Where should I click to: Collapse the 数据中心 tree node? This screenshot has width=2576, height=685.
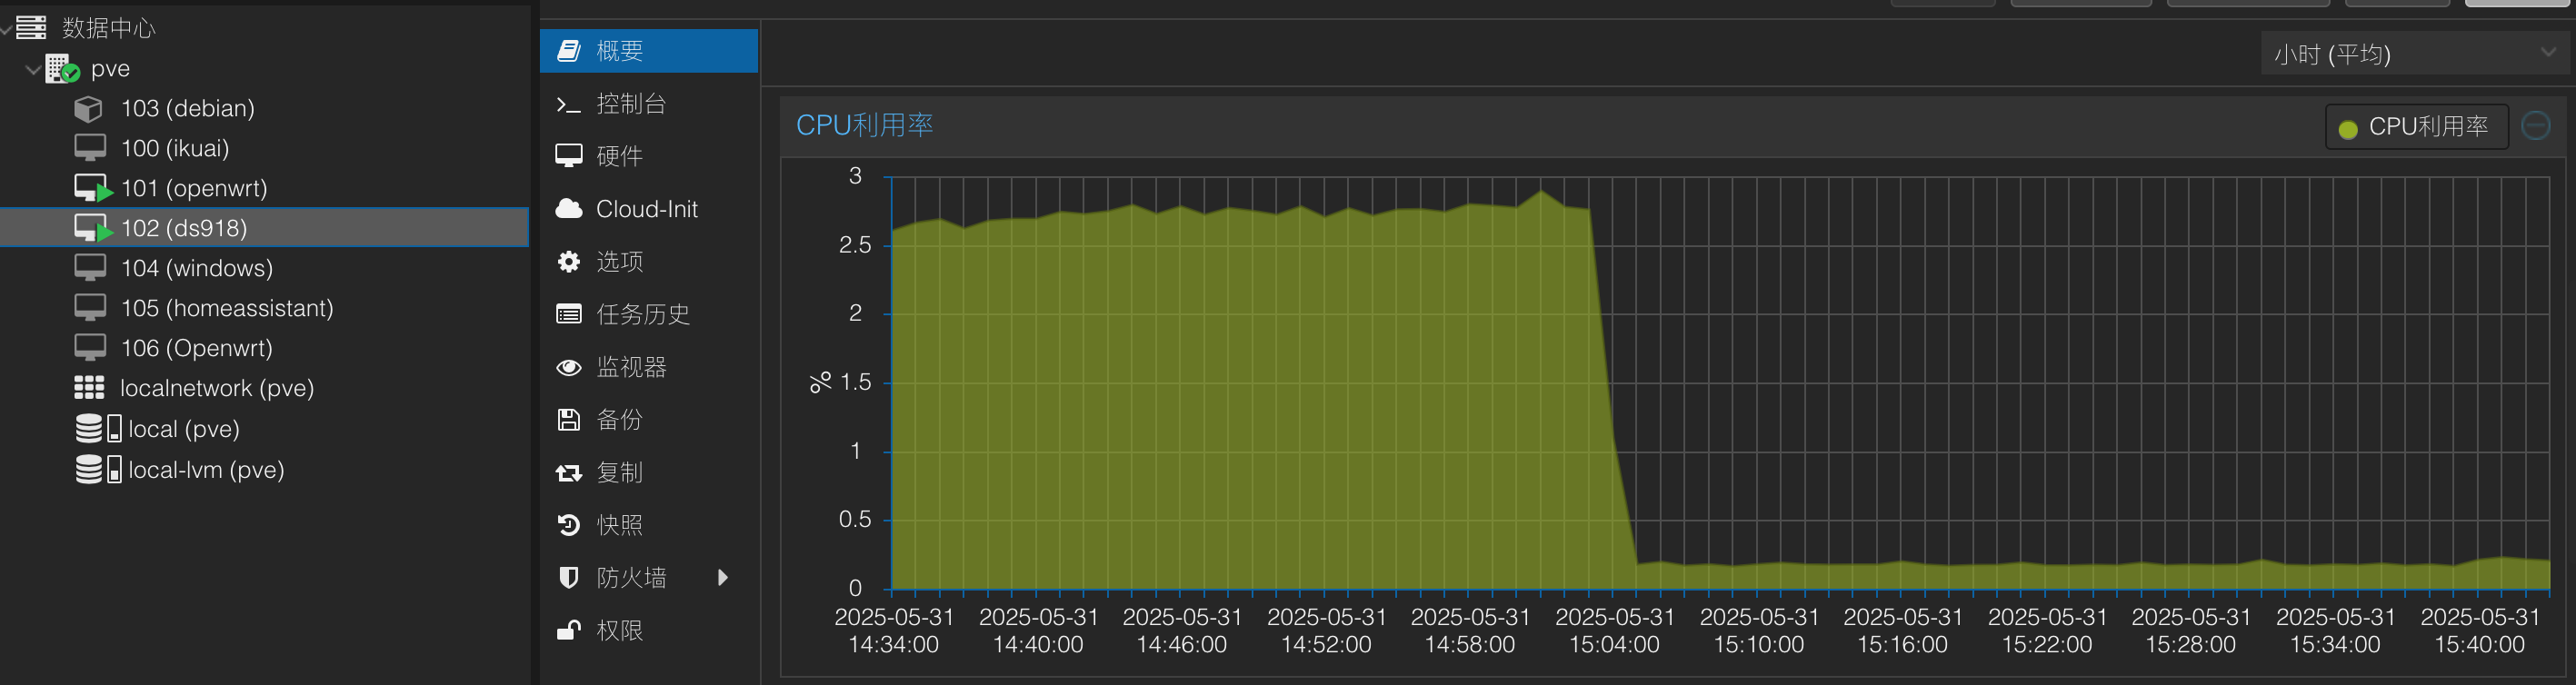tap(6, 28)
